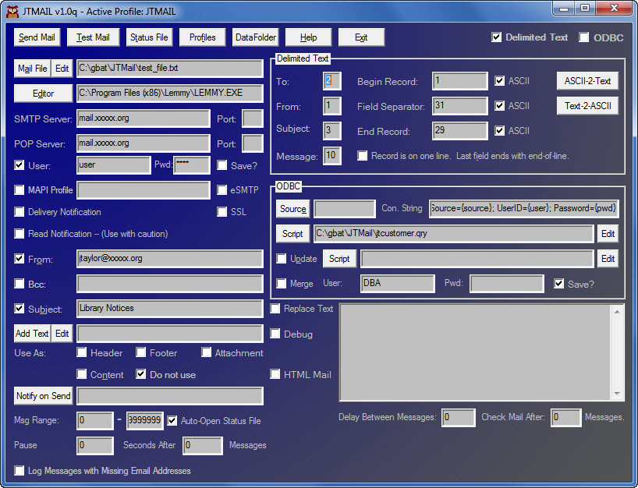Toggle ASCII checkbox for Field Separator

tap(500, 106)
